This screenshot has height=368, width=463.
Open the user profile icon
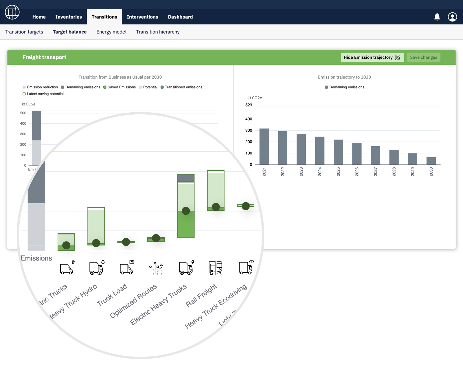pos(452,17)
